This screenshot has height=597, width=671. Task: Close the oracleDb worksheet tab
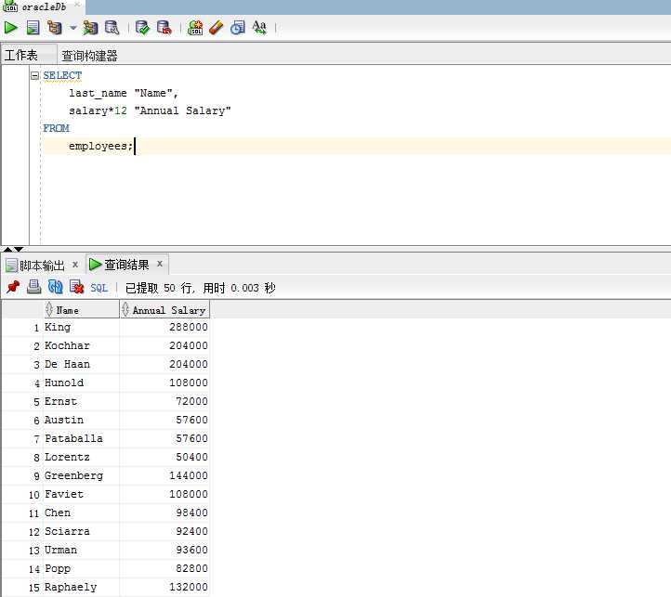[x=77, y=5]
